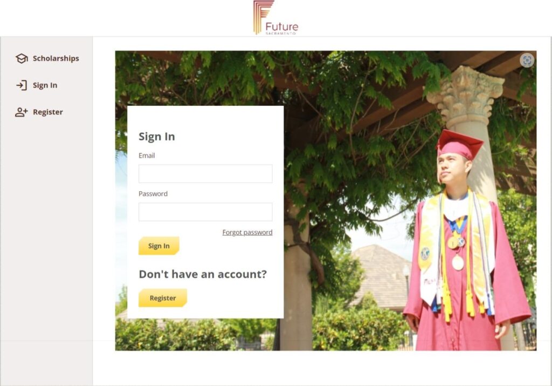Click the Future Sacramento logo

pyautogui.click(x=275, y=18)
